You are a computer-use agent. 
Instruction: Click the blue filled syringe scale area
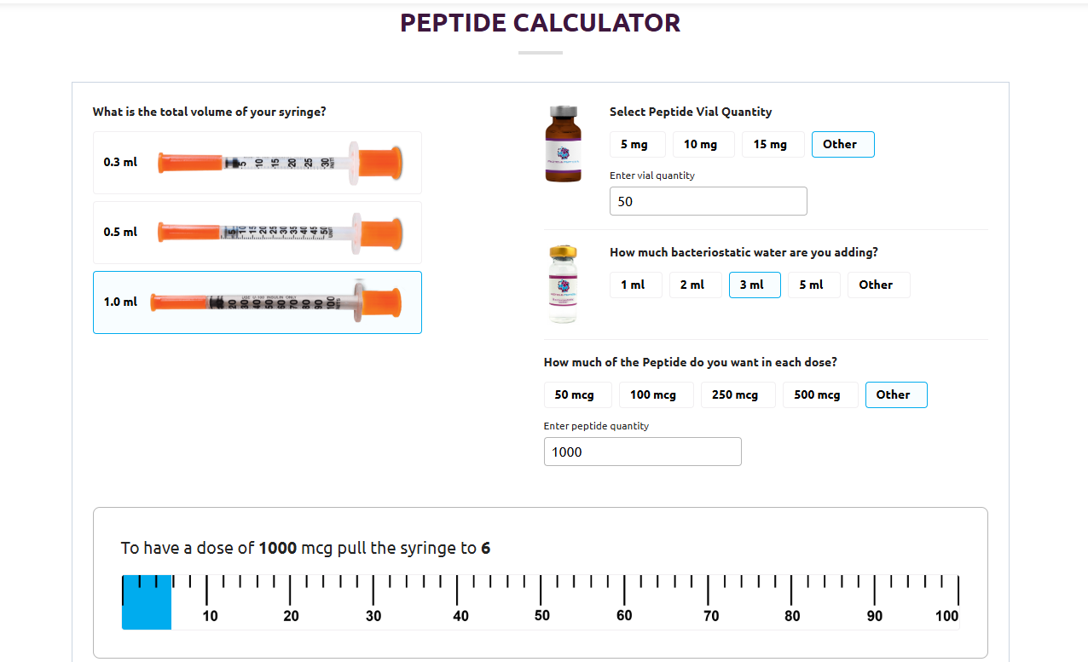coord(147,602)
